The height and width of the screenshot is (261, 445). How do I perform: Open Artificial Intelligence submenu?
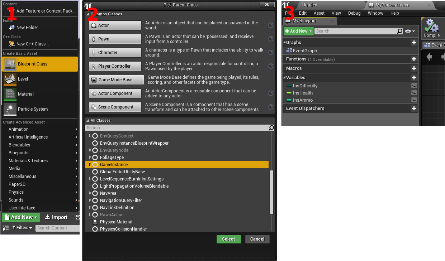click(x=40, y=137)
